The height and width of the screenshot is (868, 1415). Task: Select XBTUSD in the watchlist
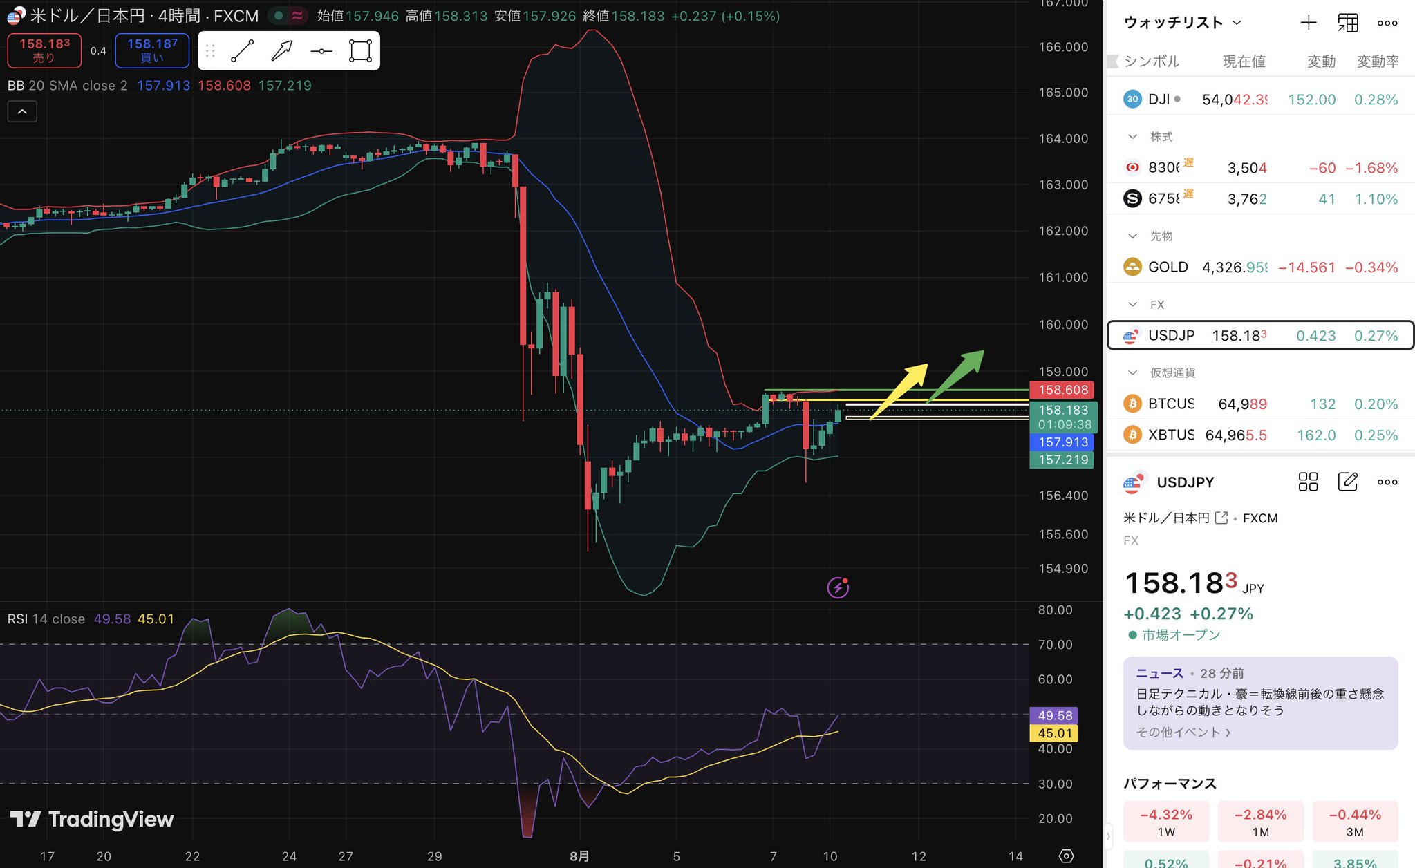tap(1260, 435)
